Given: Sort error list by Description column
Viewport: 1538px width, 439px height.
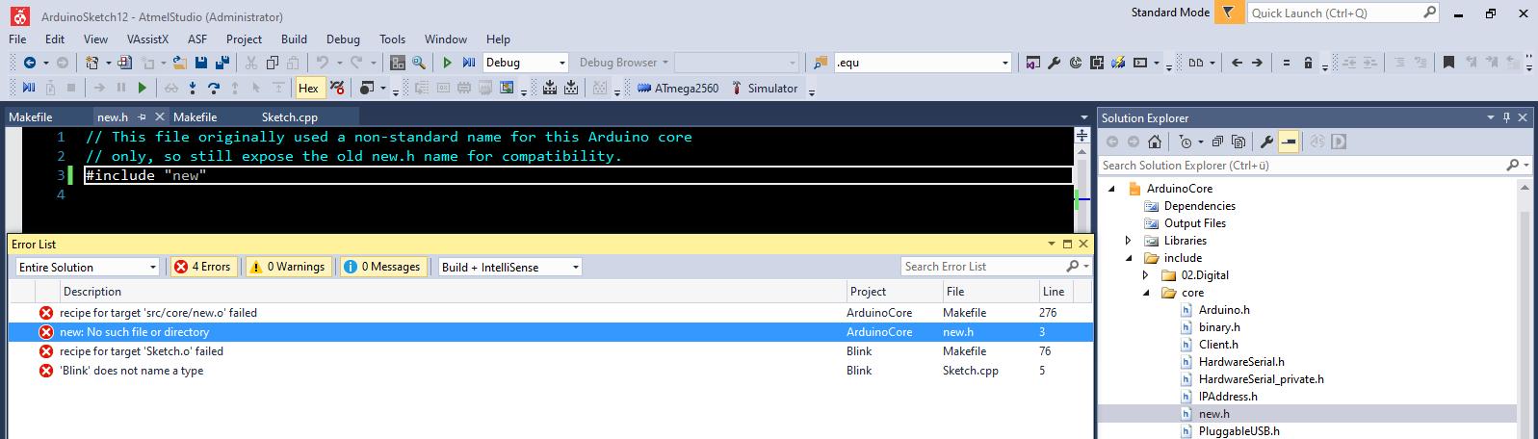Looking at the screenshot, I should 453,292.
